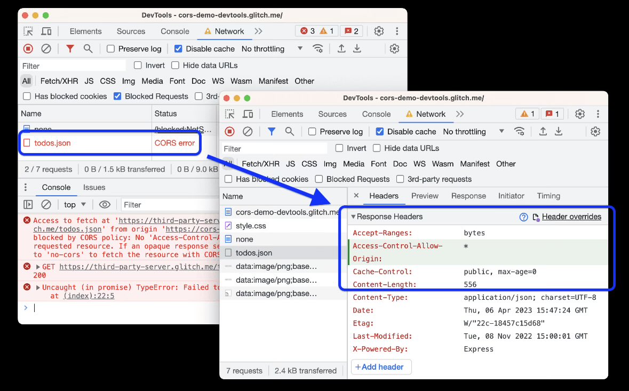Open live expression eye icon in console
The height and width of the screenshot is (391, 629).
click(x=105, y=204)
